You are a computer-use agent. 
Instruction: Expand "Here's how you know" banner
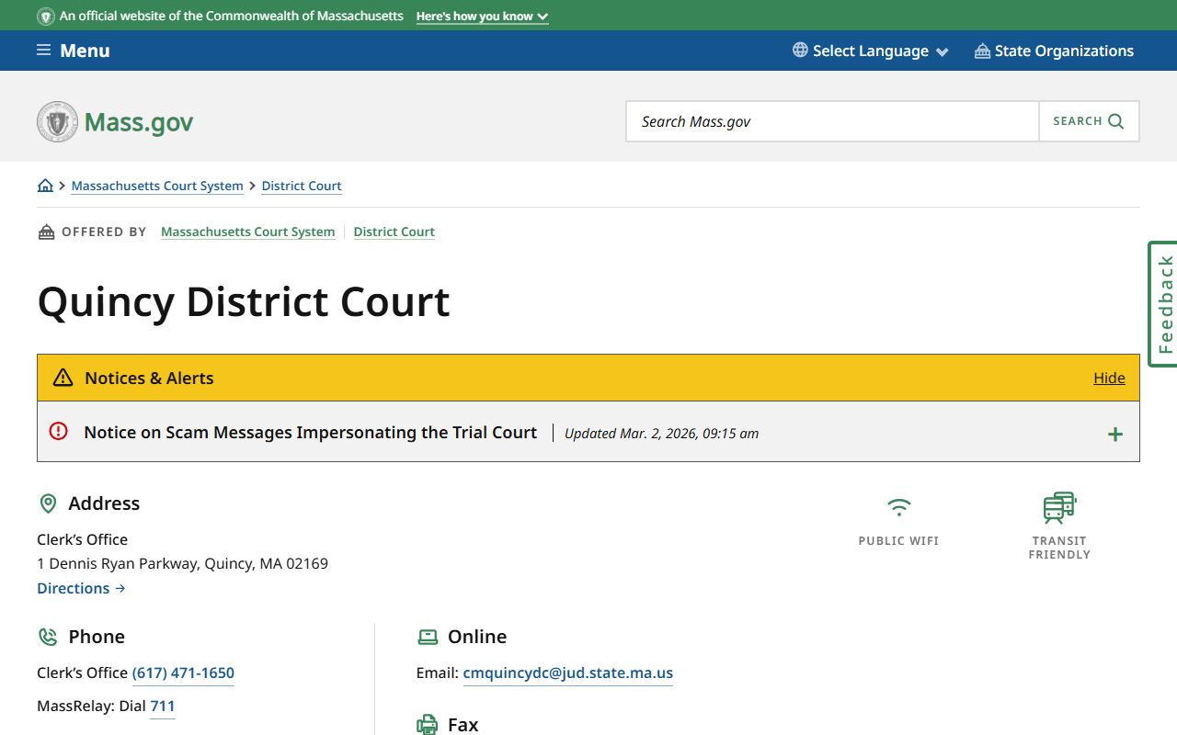click(x=482, y=17)
